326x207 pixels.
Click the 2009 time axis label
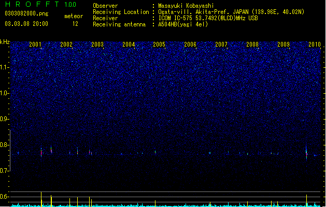tap(284, 44)
